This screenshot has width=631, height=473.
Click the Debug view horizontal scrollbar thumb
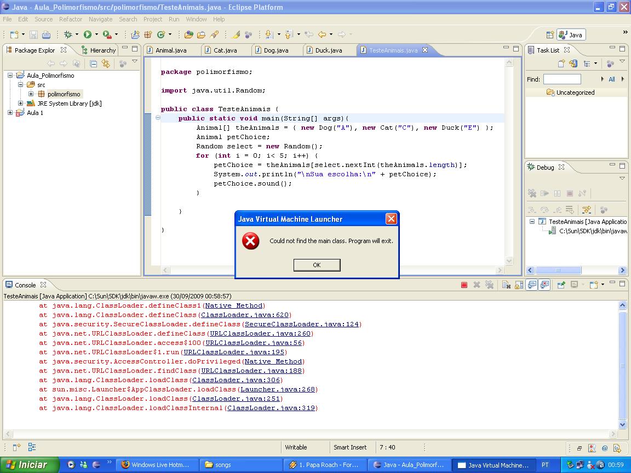pos(558,270)
